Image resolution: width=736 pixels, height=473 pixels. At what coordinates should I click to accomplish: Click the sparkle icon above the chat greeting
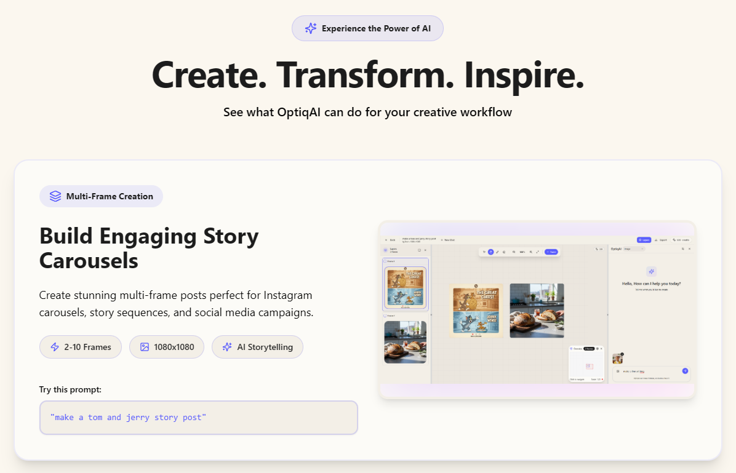652,271
